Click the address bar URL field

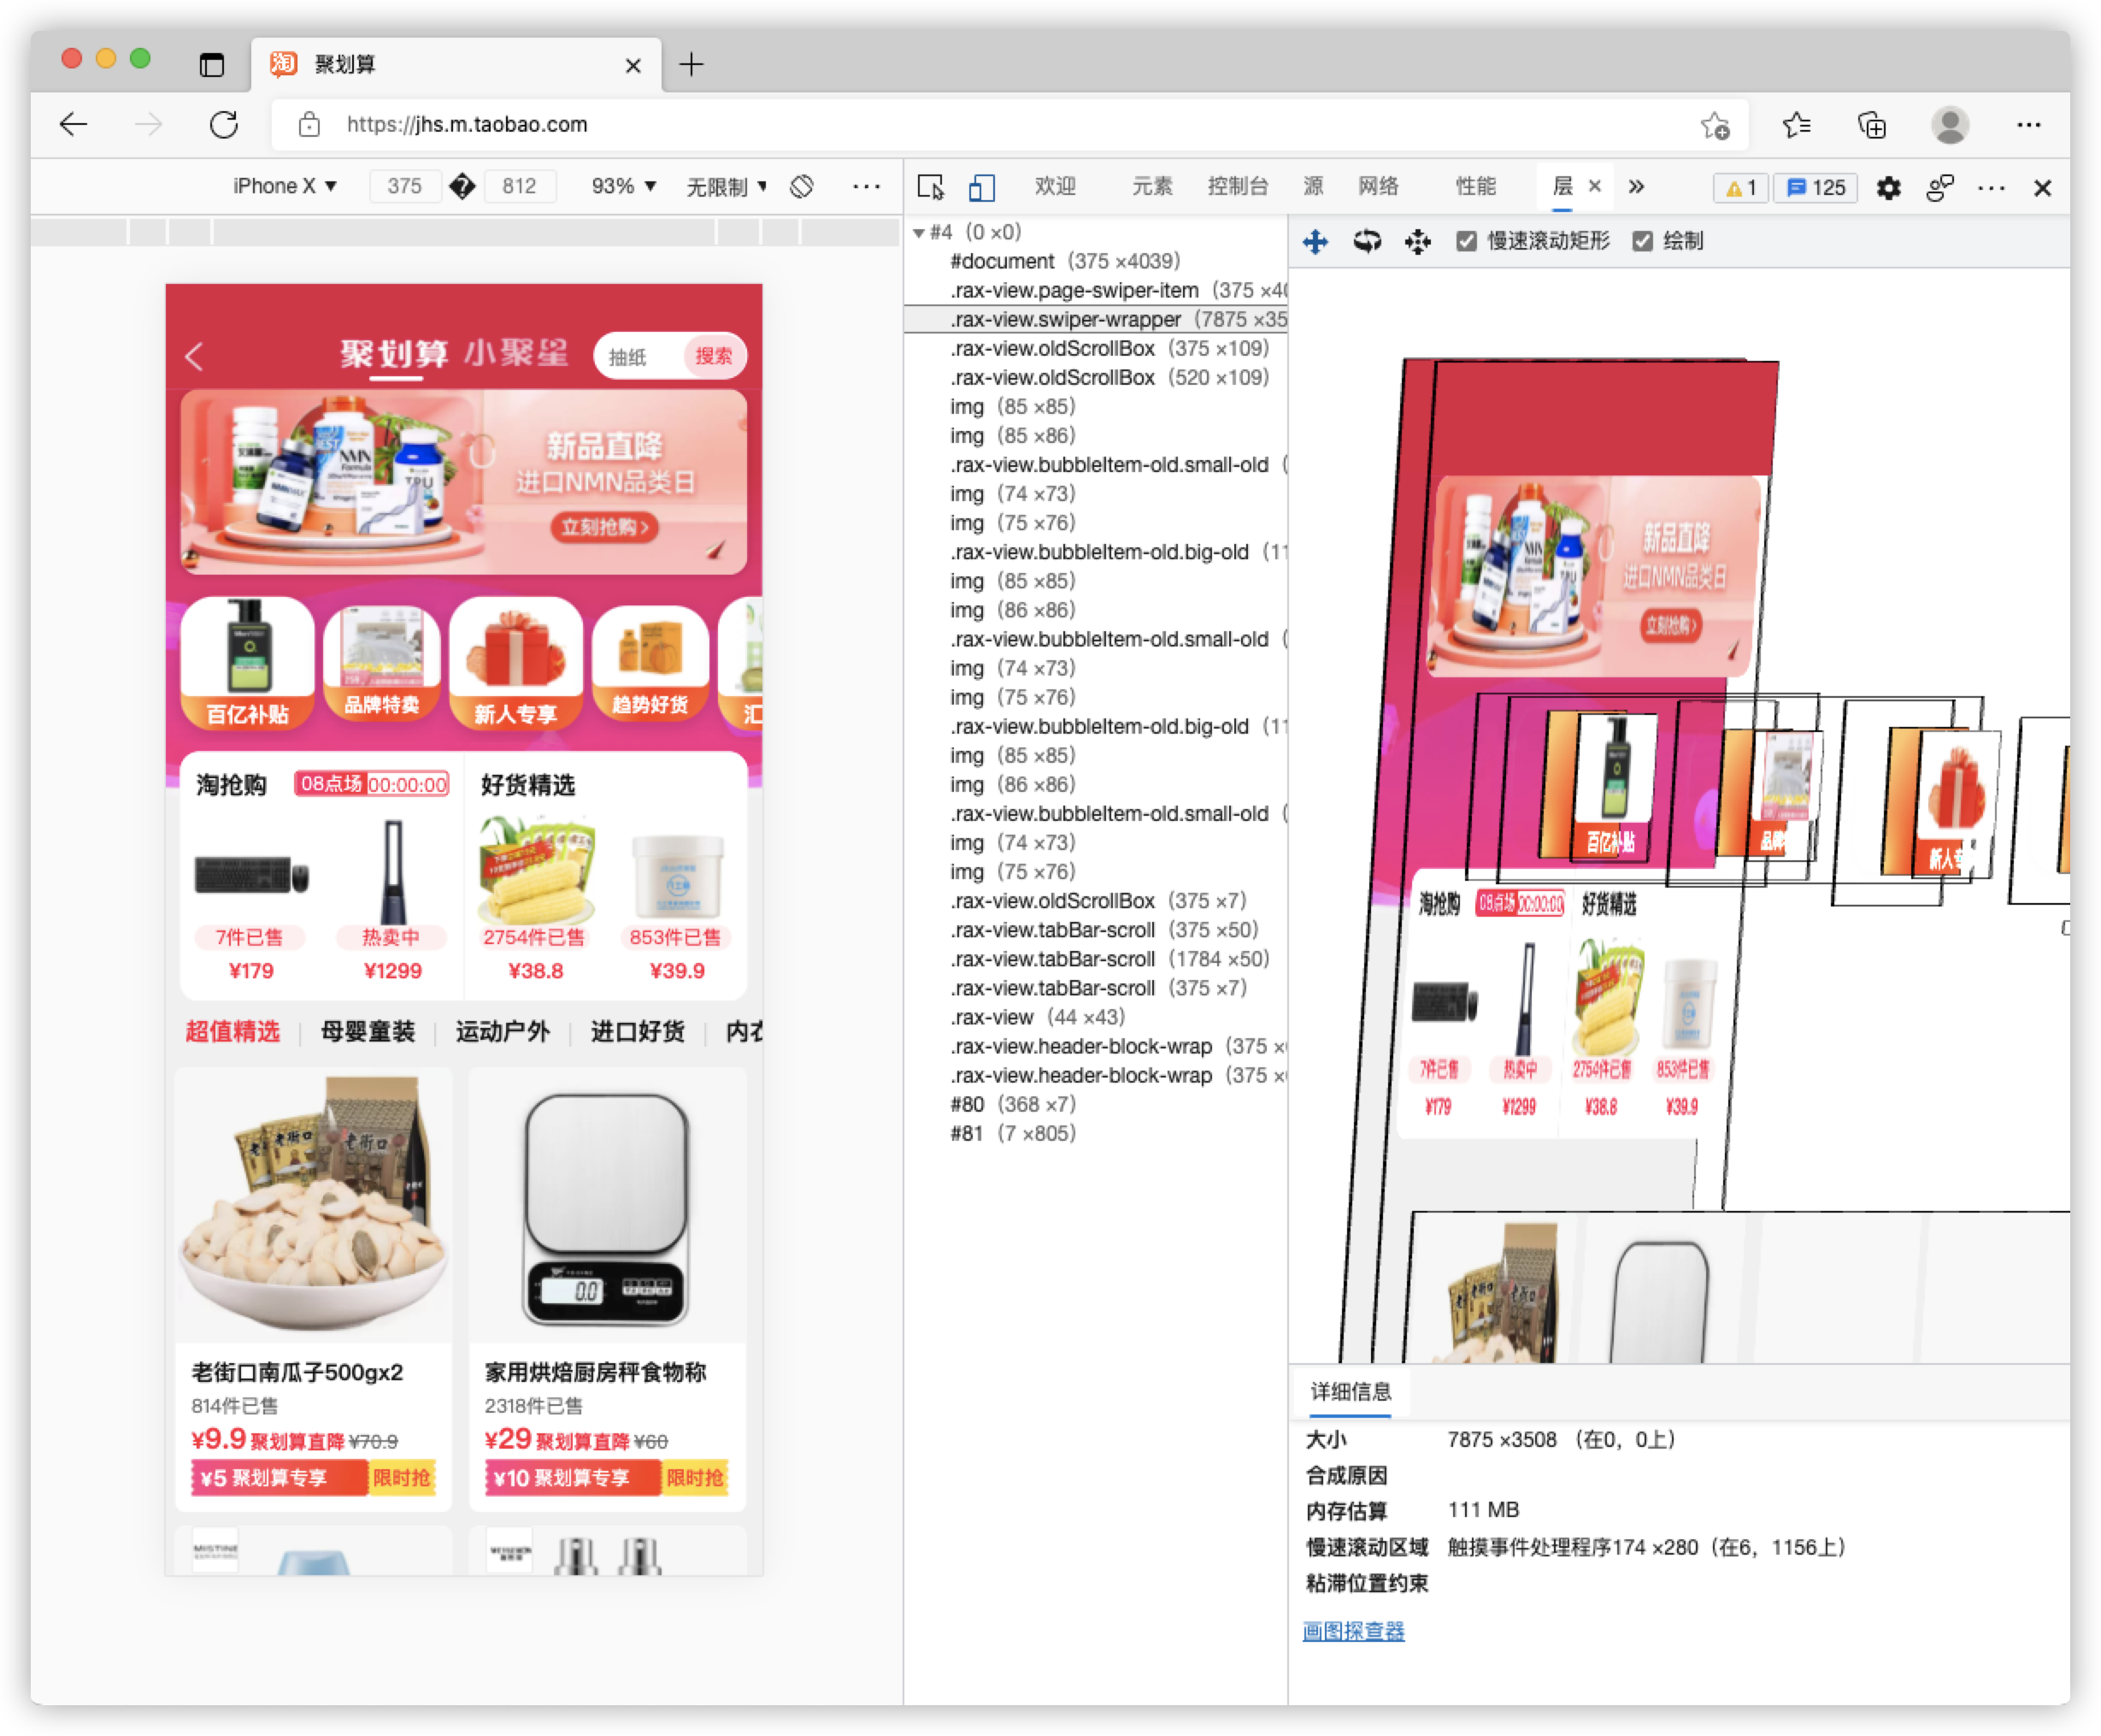[x=1009, y=124]
